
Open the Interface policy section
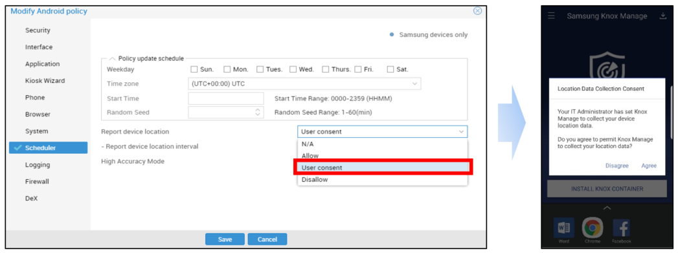coord(38,47)
